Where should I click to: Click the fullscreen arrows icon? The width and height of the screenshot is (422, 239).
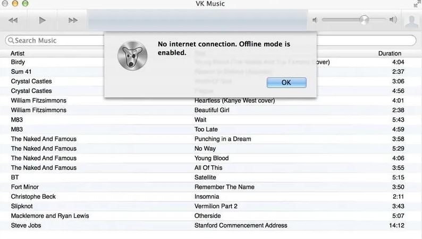coord(417,4)
